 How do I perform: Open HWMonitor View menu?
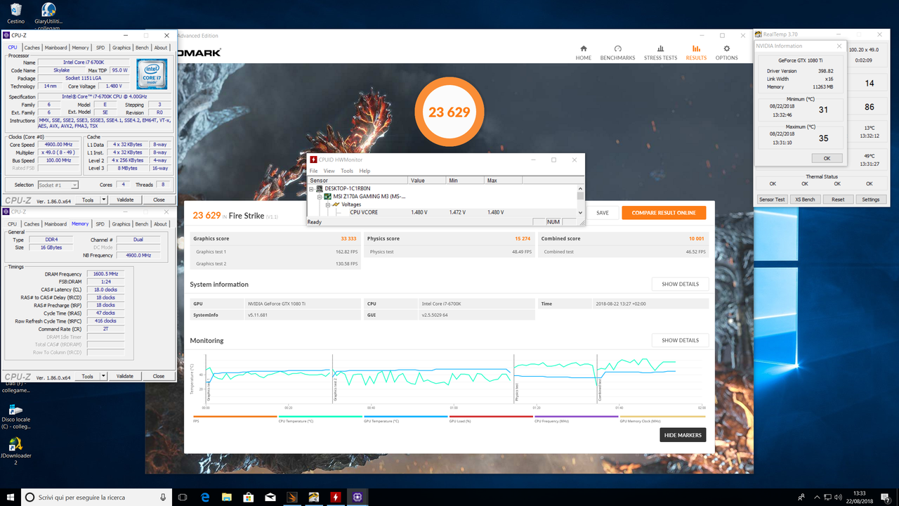(329, 171)
